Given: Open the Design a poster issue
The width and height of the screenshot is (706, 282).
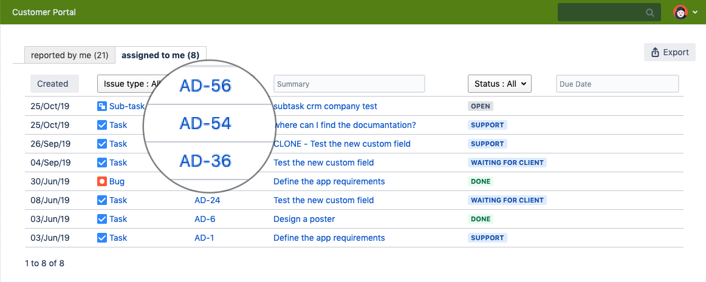Looking at the screenshot, I should pyautogui.click(x=304, y=219).
